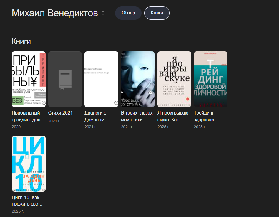
Task: Switch to the Обзор tab
Action: tap(128, 13)
